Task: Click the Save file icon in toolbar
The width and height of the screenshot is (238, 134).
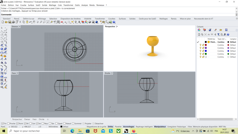Action: click(10, 22)
